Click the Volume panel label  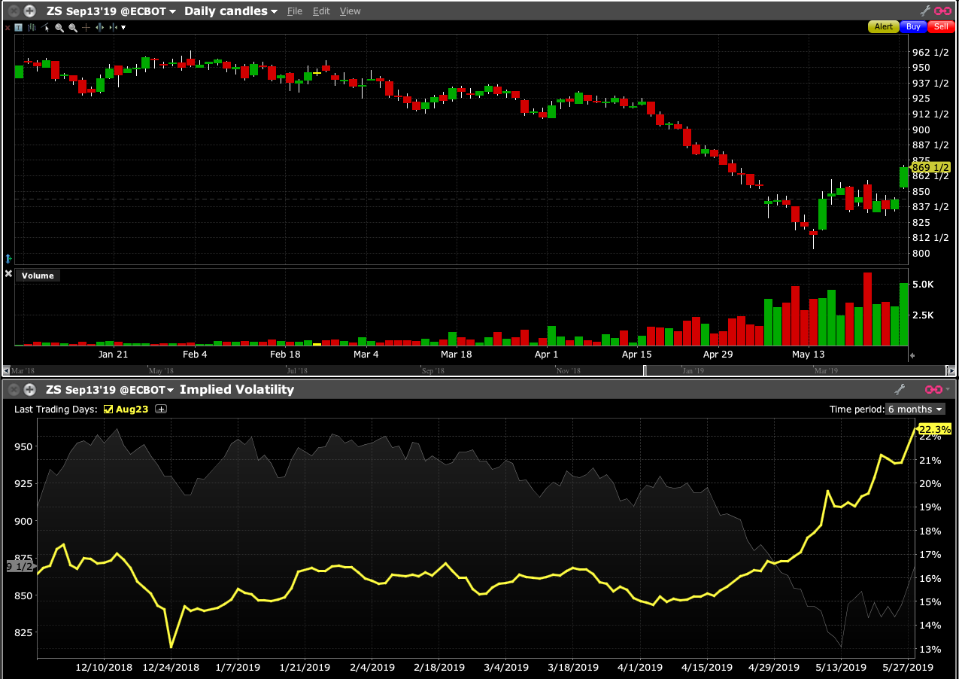38,276
